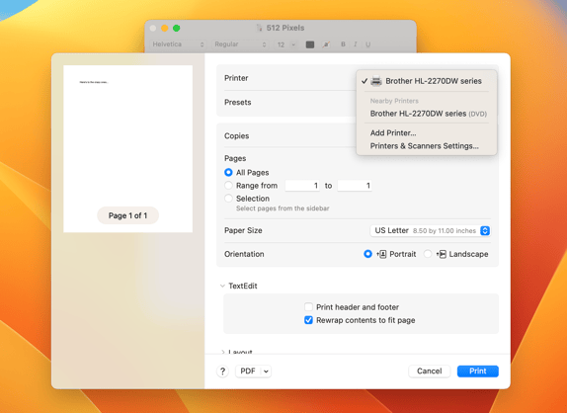This screenshot has width=567, height=413.
Task: Click the Italic I icon in toolbar
Action: tap(355, 44)
